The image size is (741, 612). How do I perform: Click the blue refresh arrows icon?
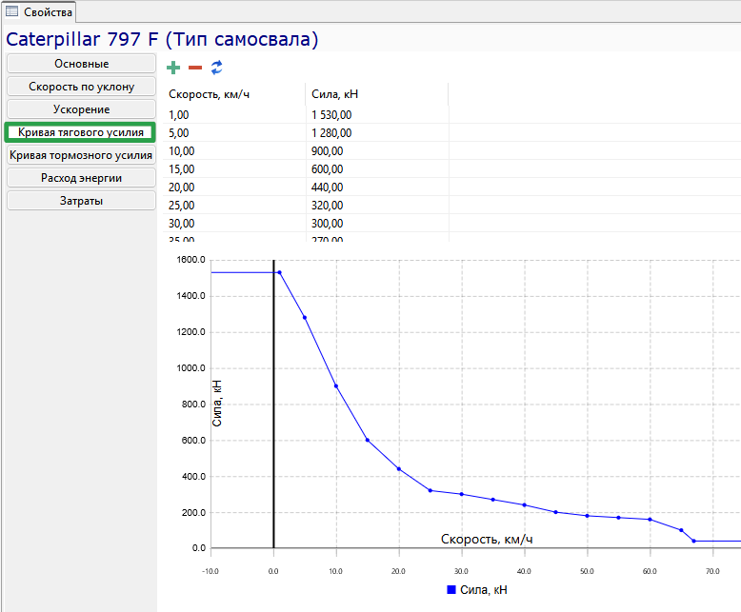[216, 68]
